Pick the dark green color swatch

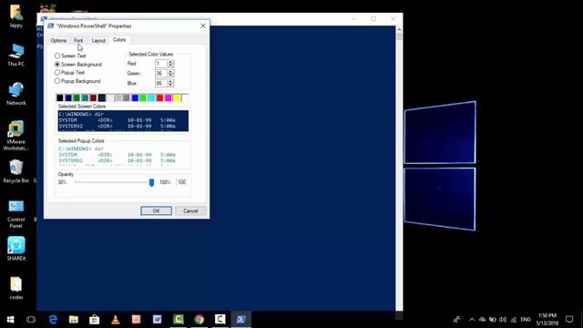[77, 97]
